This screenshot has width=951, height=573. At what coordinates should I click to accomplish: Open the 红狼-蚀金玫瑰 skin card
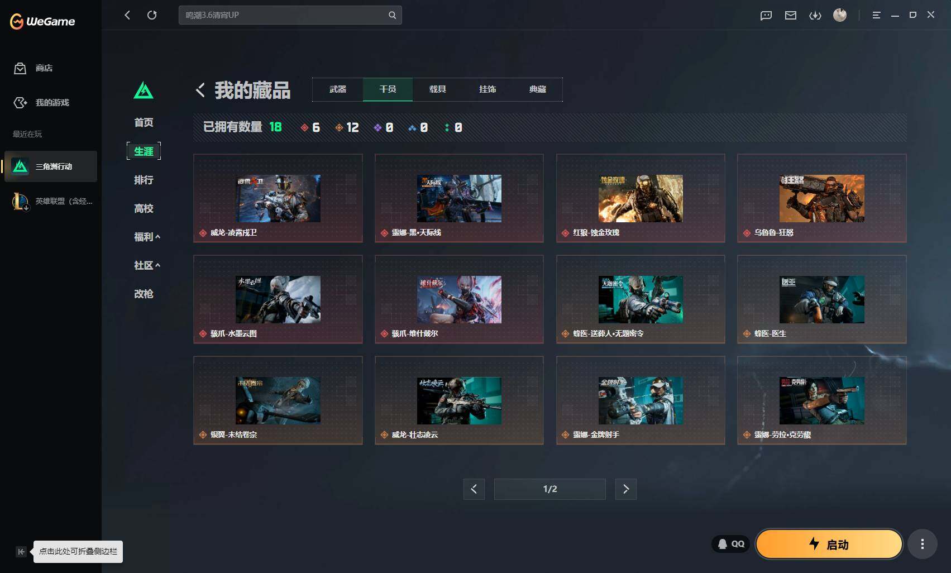click(641, 198)
